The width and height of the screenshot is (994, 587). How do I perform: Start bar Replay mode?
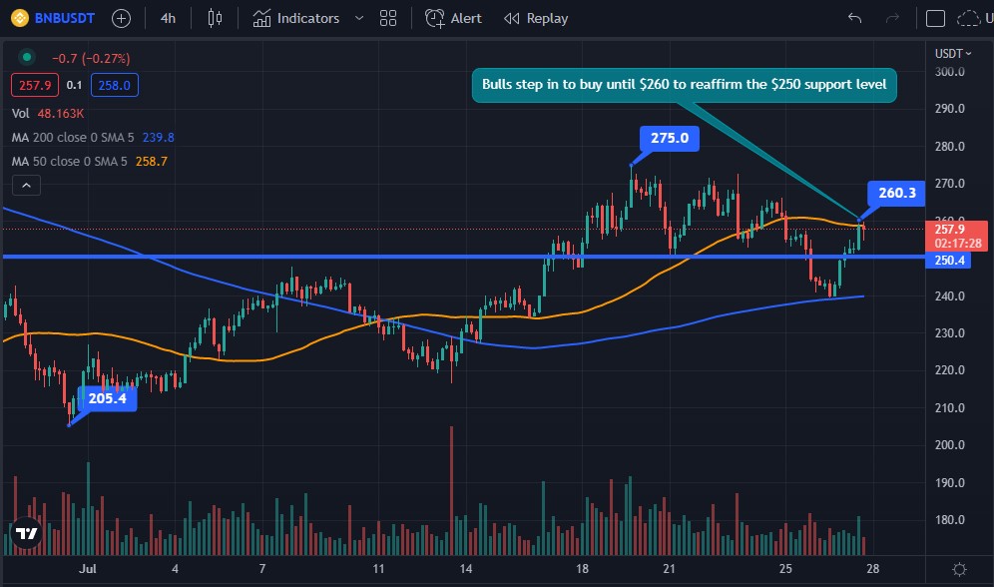click(x=536, y=18)
